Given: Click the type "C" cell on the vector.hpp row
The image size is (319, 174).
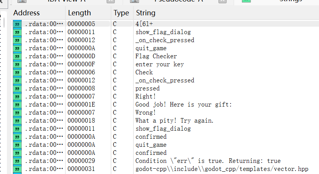Looking at the screenshot, I should tap(115, 169).
